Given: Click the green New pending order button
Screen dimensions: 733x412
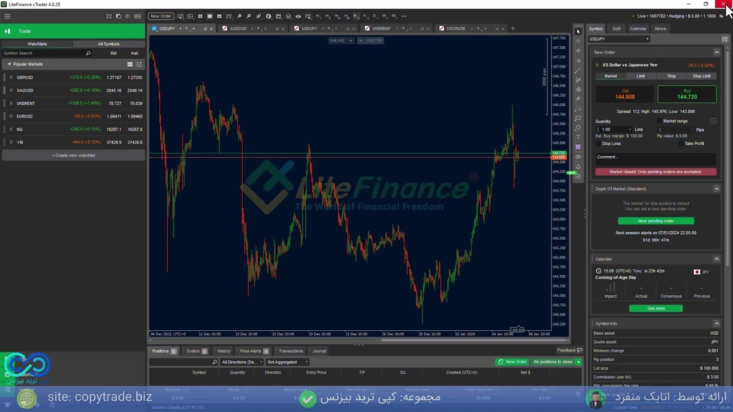Looking at the screenshot, I should pyautogui.click(x=656, y=221).
